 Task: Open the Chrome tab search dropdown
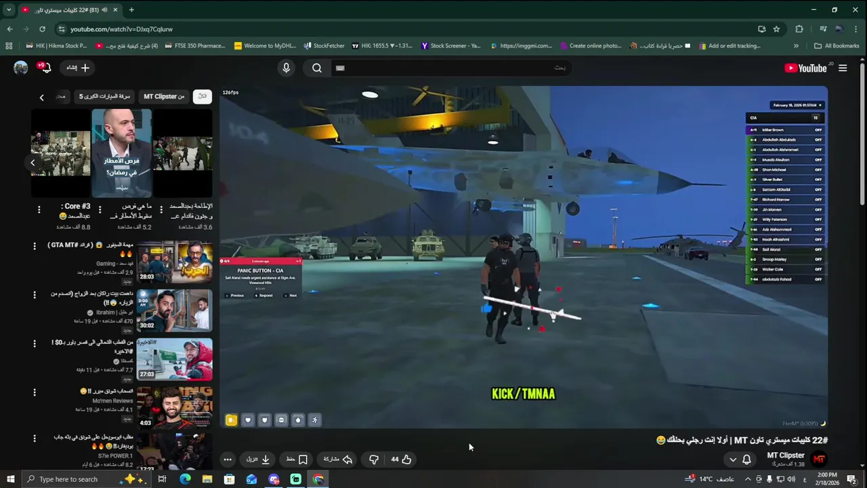(x=9, y=10)
